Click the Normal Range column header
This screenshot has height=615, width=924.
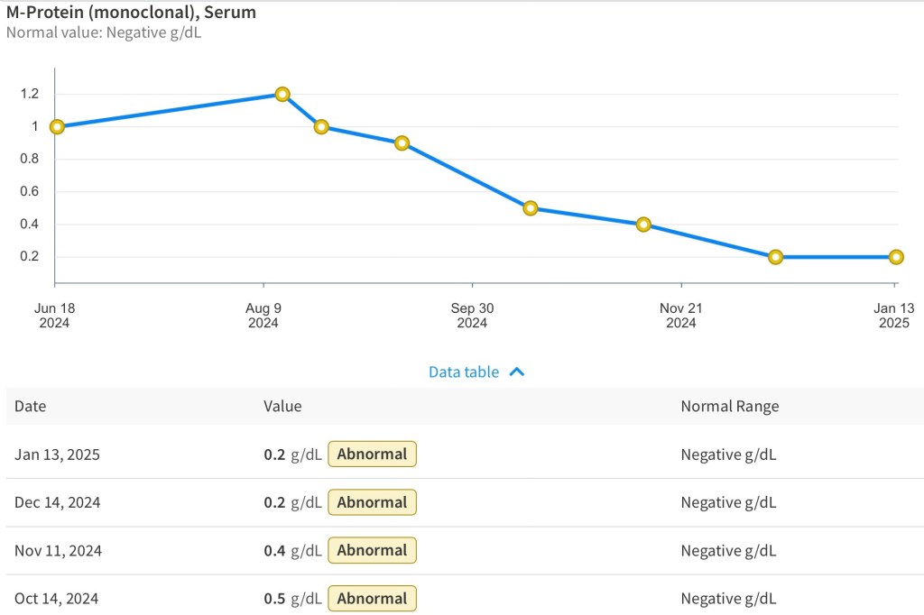tap(729, 406)
